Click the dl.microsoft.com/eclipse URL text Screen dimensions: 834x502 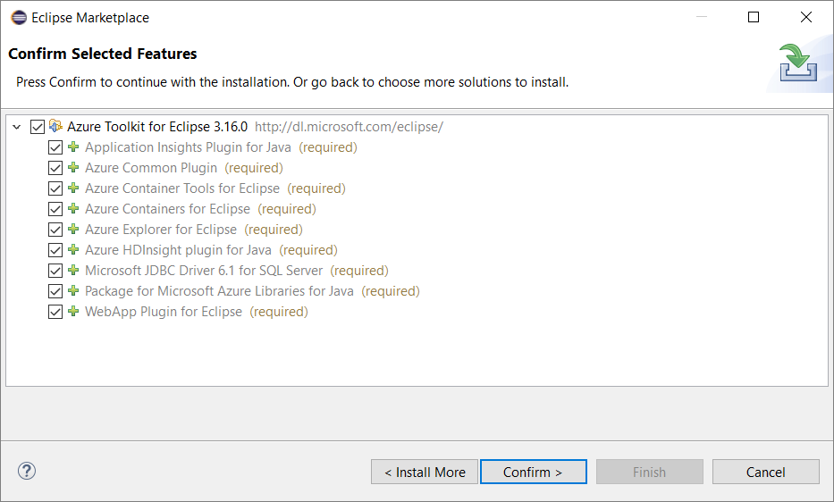click(349, 127)
